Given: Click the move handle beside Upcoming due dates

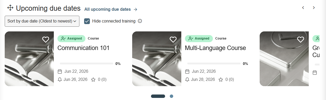Looking at the screenshot, I should pyautogui.click(x=10, y=8).
